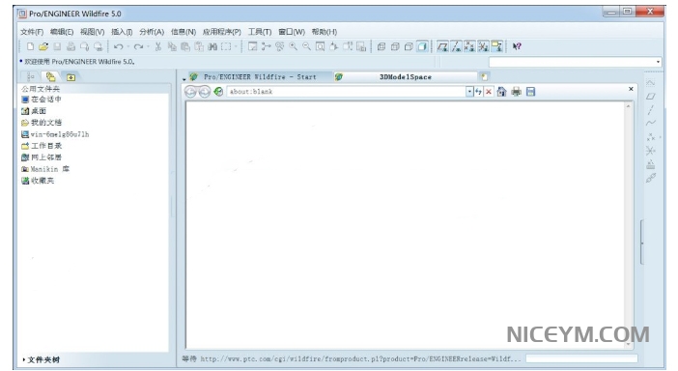The height and width of the screenshot is (371, 678).
Task: Click the about:blank address field
Action: pyautogui.click(x=346, y=92)
